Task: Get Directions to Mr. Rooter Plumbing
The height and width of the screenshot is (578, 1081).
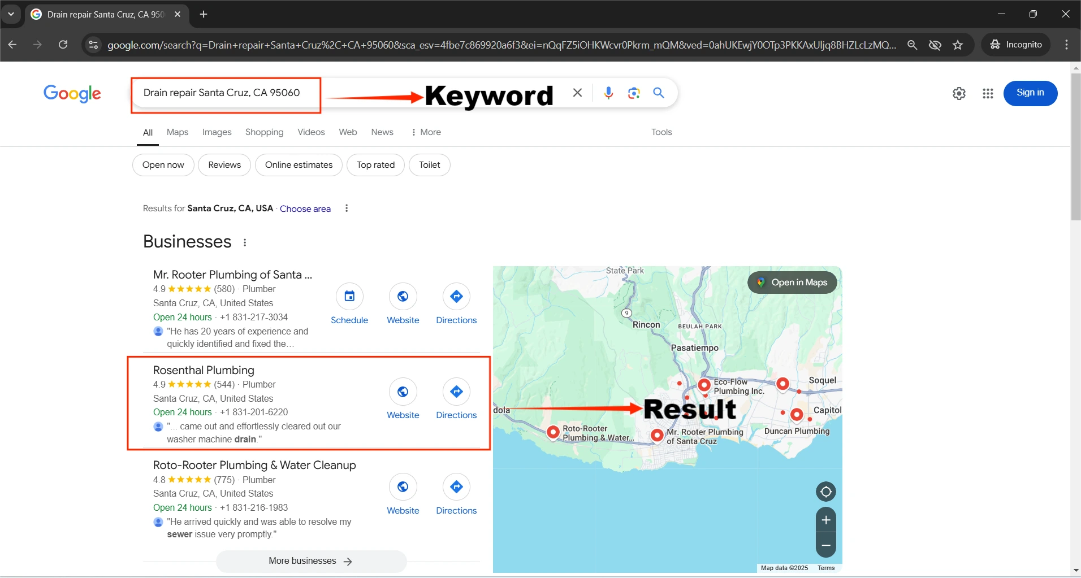Action: [x=456, y=296]
